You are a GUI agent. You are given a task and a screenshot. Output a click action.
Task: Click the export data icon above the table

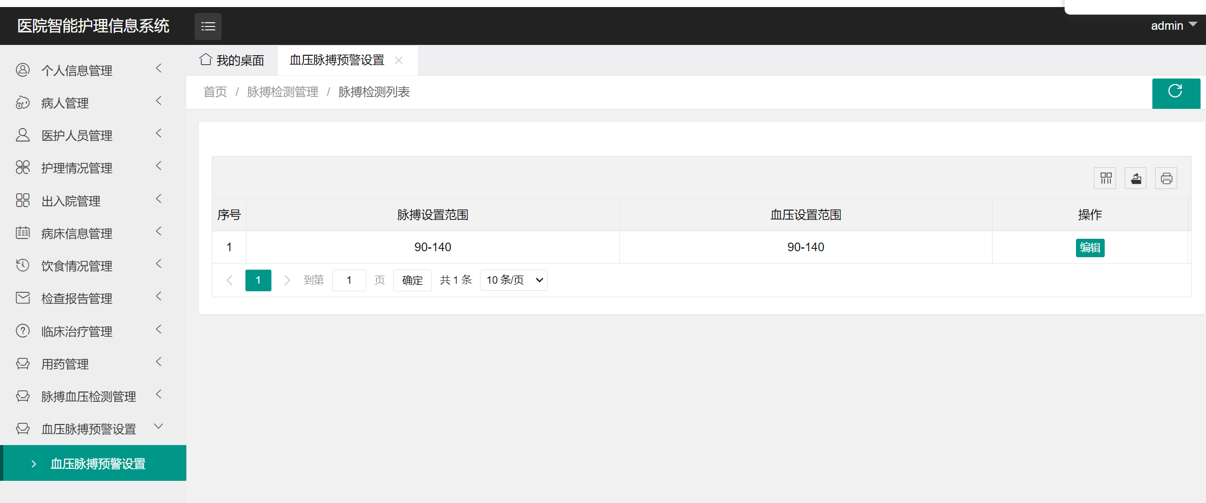tap(1136, 178)
